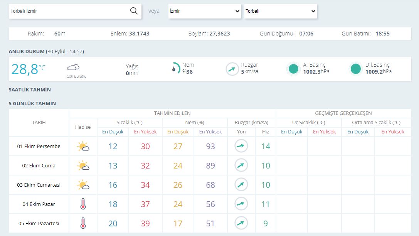Click the D.İ.Basınç green circle indicator
The image size is (419, 236).
pyautogui.click(x=356, y=69)
